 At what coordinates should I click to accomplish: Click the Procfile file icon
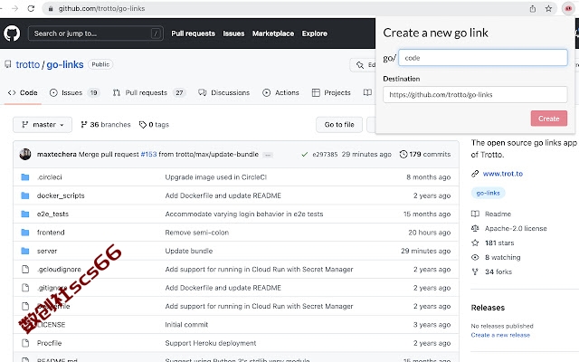25,343
